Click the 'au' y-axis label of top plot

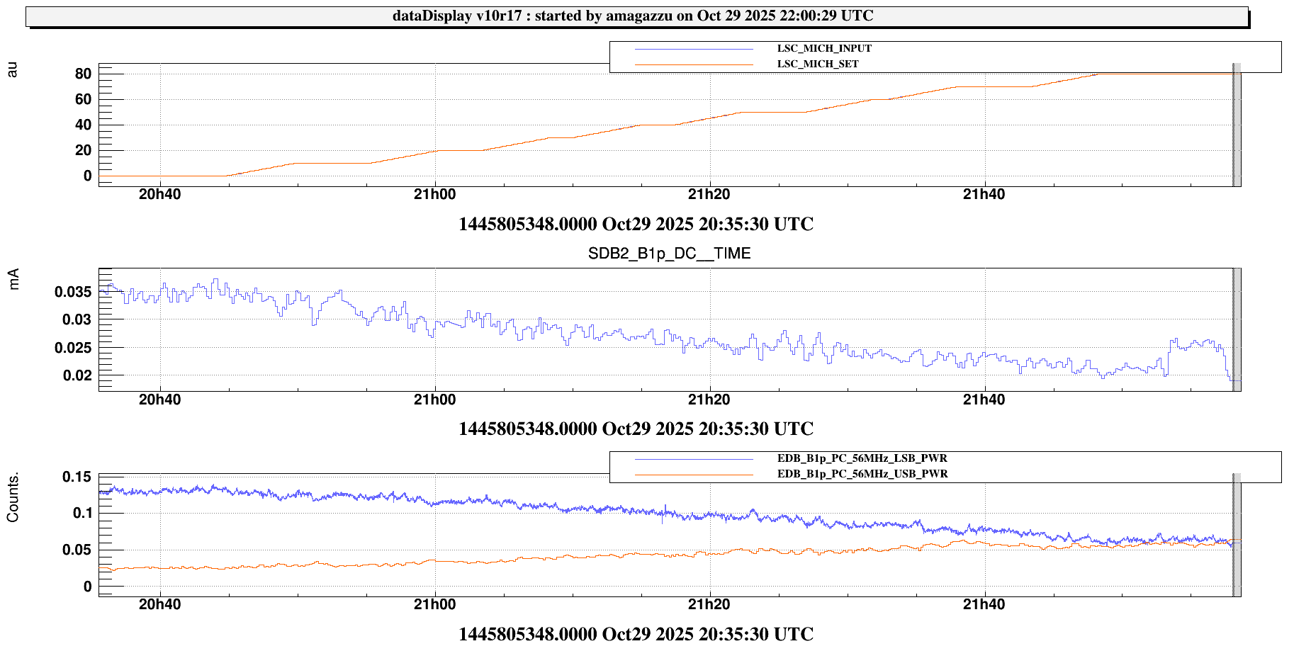pyautogui.click(x=12, y=69)
